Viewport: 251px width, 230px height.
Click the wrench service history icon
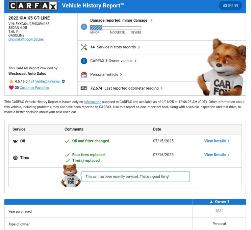coord(84,47)
